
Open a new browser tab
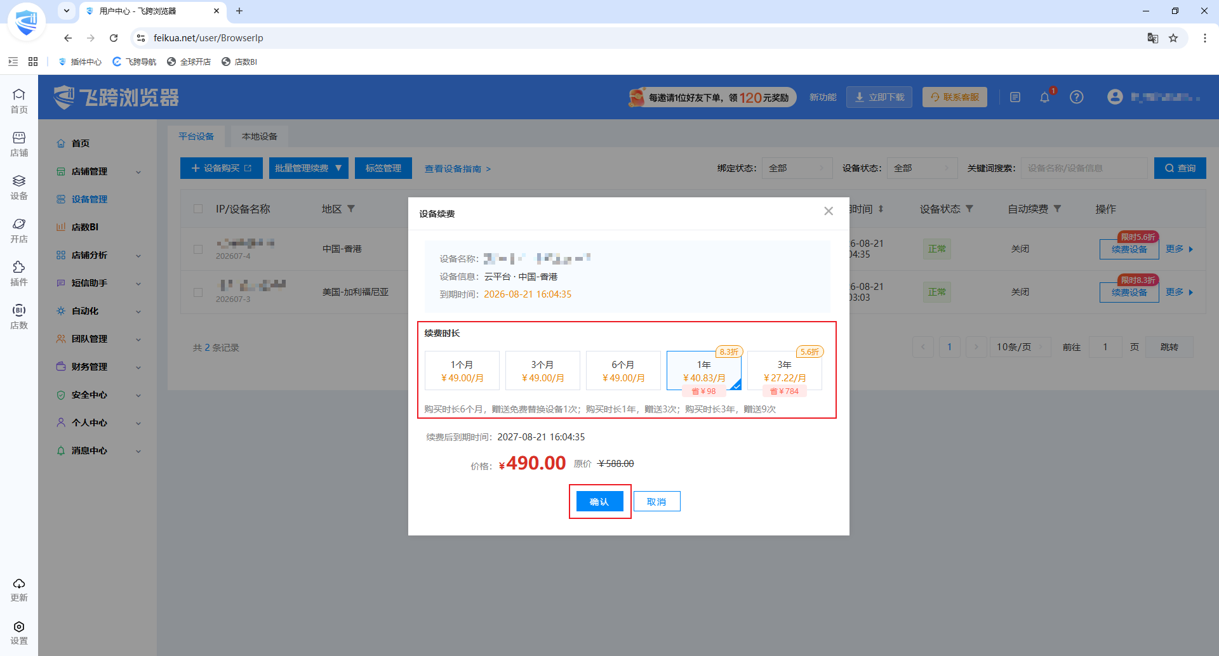coord(239,11)
